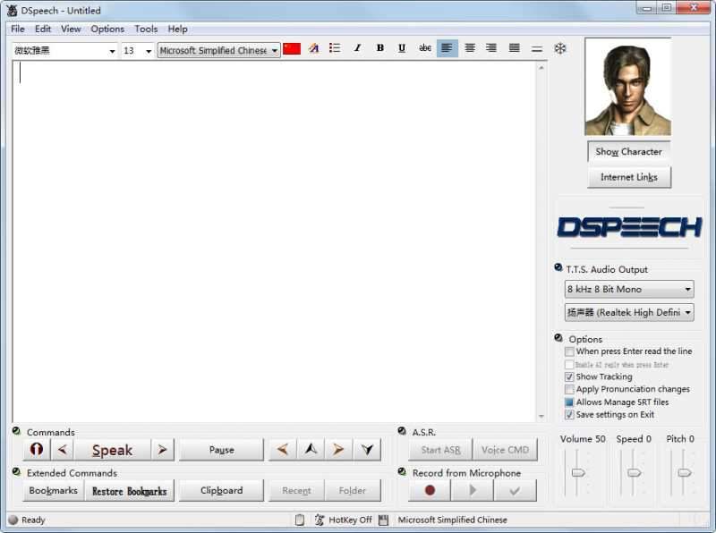Image resolution: width=716 pixels, height=533 pixels.
Task: Click the Internet Links button
Action: [627, 177]
